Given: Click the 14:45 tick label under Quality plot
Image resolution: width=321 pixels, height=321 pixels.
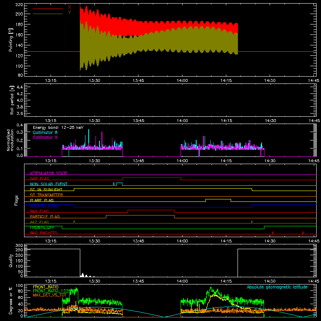Looking at the screenshot, I should pos(313,281).
